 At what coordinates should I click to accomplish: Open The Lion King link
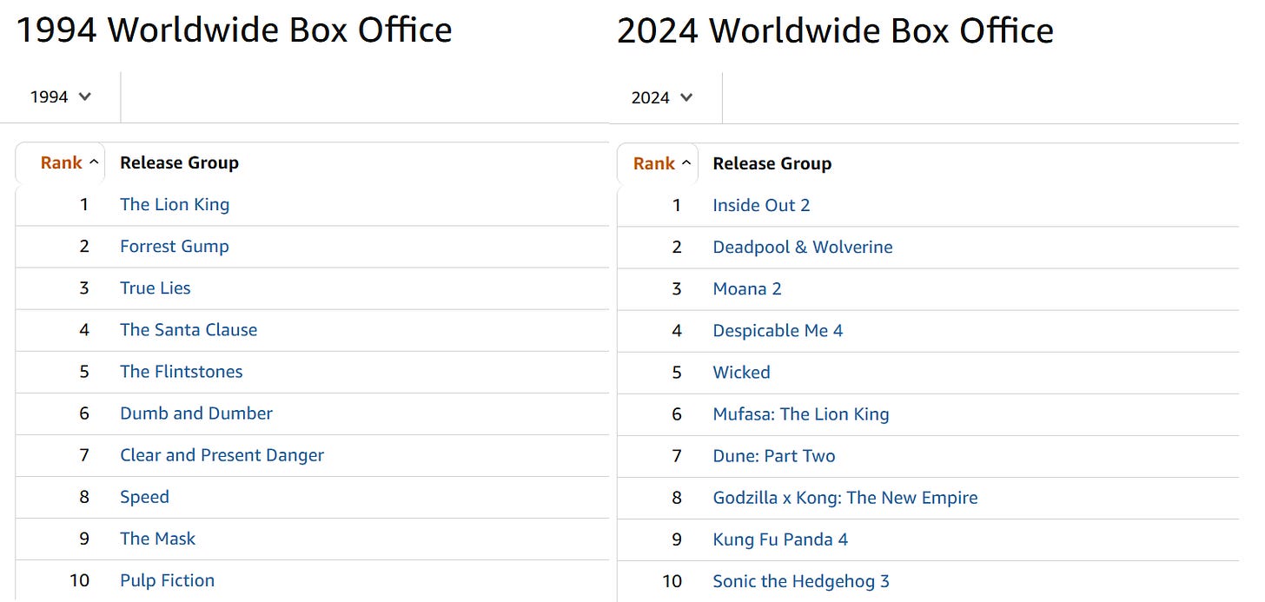point(175,205)
